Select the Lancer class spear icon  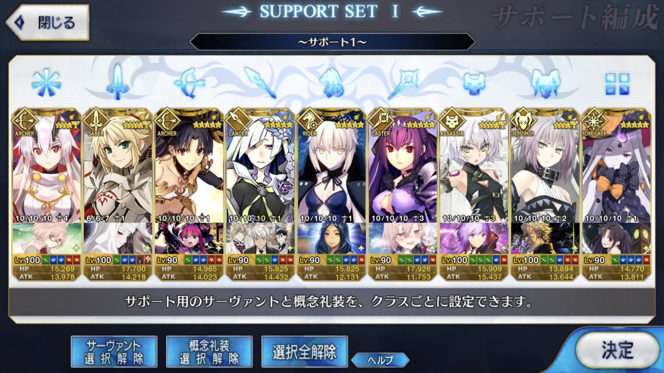(x=260, y=83)
